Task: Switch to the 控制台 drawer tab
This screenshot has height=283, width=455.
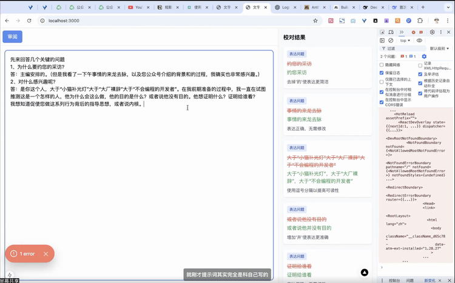Action: [x=394, y=281]
